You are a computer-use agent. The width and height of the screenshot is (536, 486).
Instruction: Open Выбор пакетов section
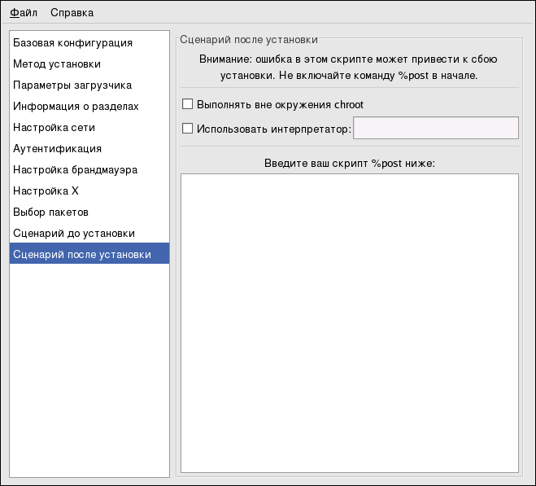tap(50, 212)
